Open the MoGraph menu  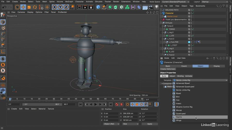pos(69,2)
